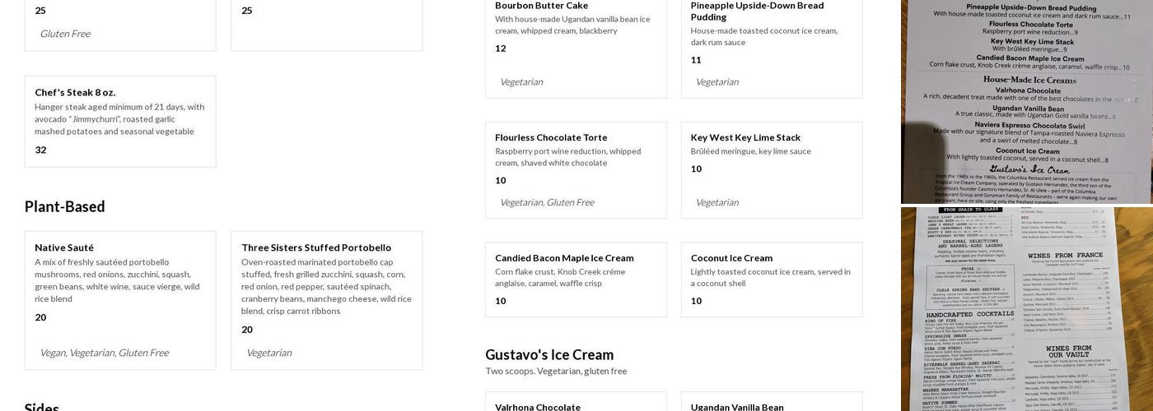Click the Flourless Chocolate Torte title
This screenshot has height=411, width=1153.
click(551, 137)
